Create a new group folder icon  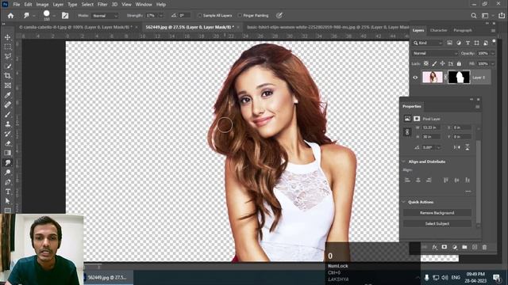click(x=464, y=247)
